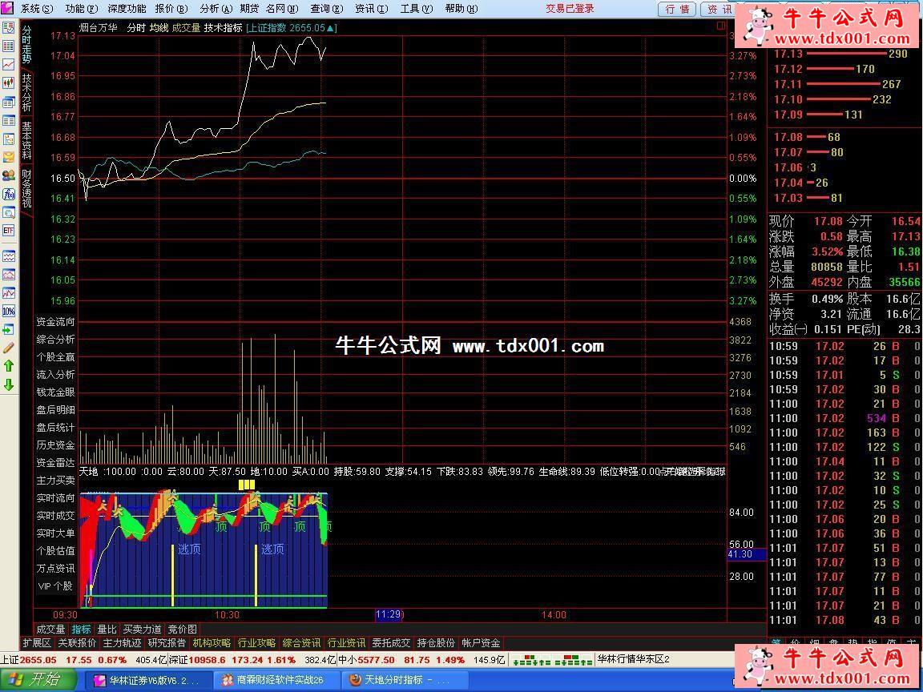Select the 买卖力道 sub-chart tab
This screenshot has width=923, height=692.
point(142,630)
